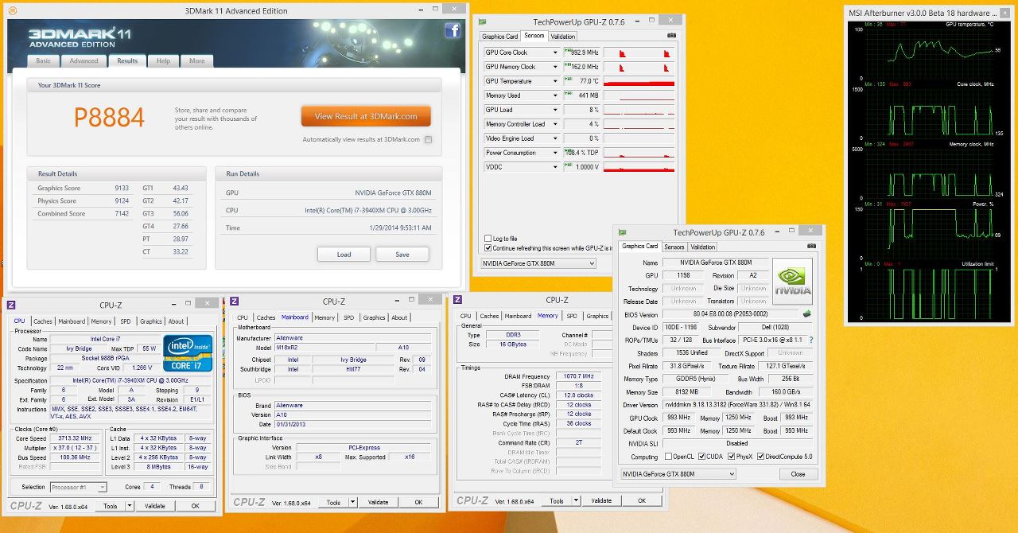Open the GPU Memory Clock sensor dropdown
Screen dimensions: 1018x533
[554, 67]
